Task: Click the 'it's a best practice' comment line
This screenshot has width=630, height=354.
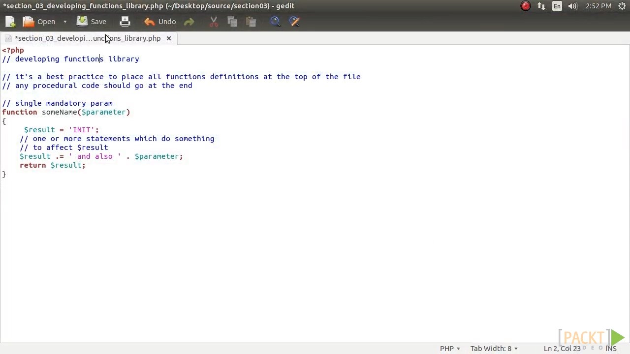Action: (x=181, y=77)
